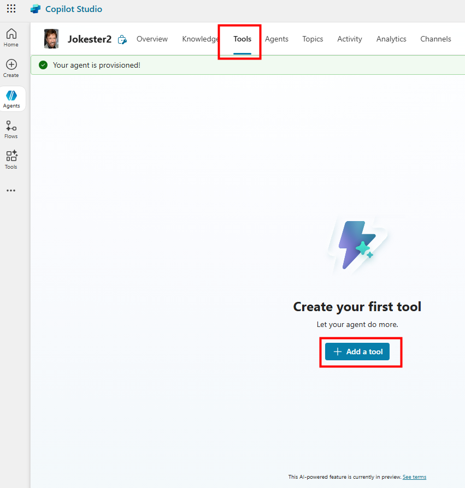The width and height of the screenshot is (465, 488).
Task: Click the icon next to Jokester2 name
Action: pos(122,39)
